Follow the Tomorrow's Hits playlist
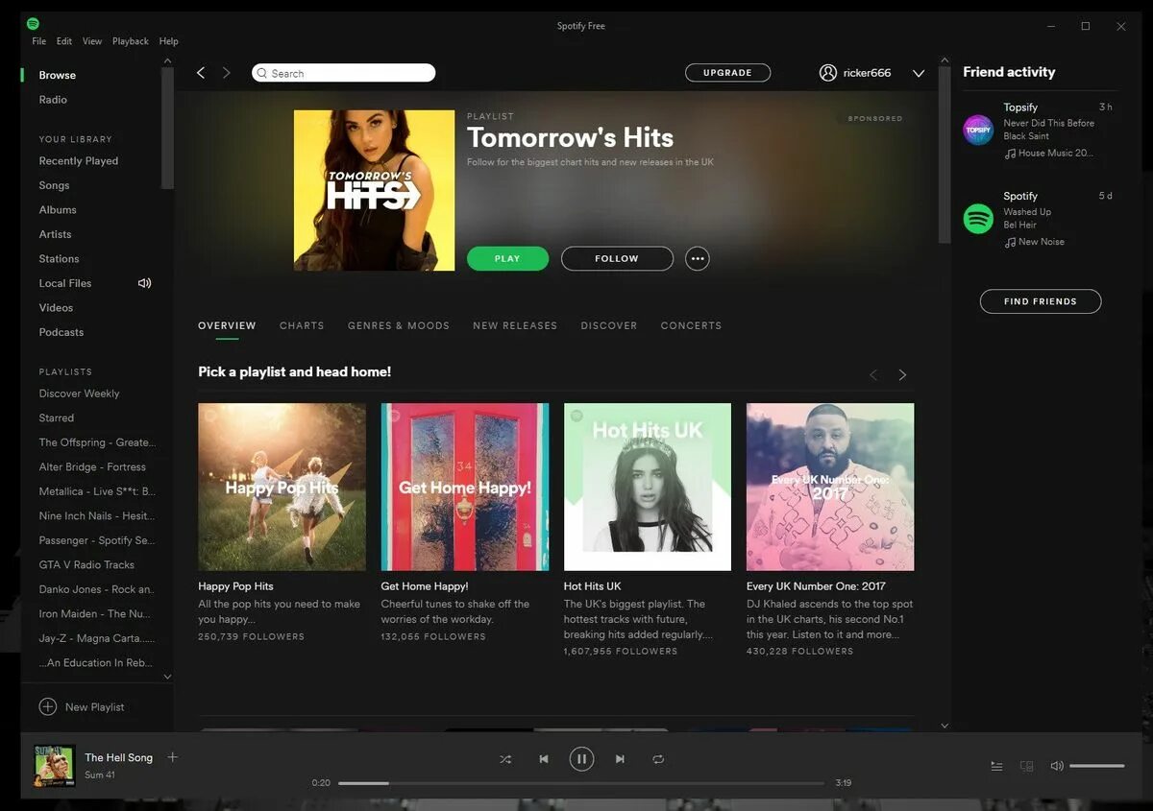Image resolution: width=1153 pixels, height=811 pixels. (617, 258)
